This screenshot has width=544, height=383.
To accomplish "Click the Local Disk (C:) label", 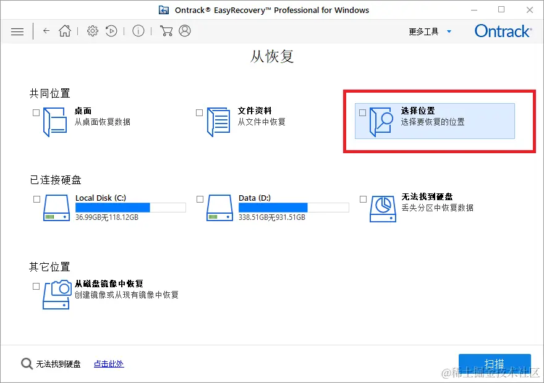I will tap(101, 198).
